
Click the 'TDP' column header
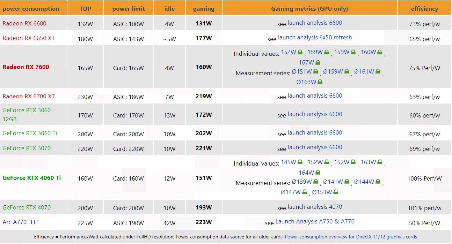click(85, 9)
